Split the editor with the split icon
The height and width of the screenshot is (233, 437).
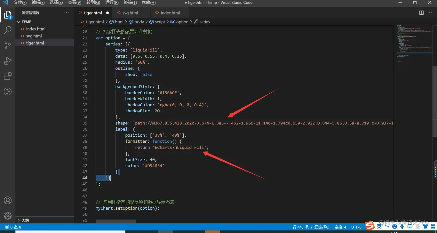coord(422,13)
